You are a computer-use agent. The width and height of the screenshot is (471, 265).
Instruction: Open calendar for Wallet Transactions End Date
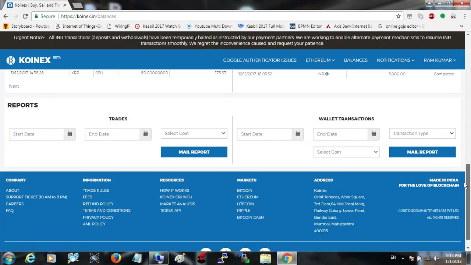click(373, 134)
